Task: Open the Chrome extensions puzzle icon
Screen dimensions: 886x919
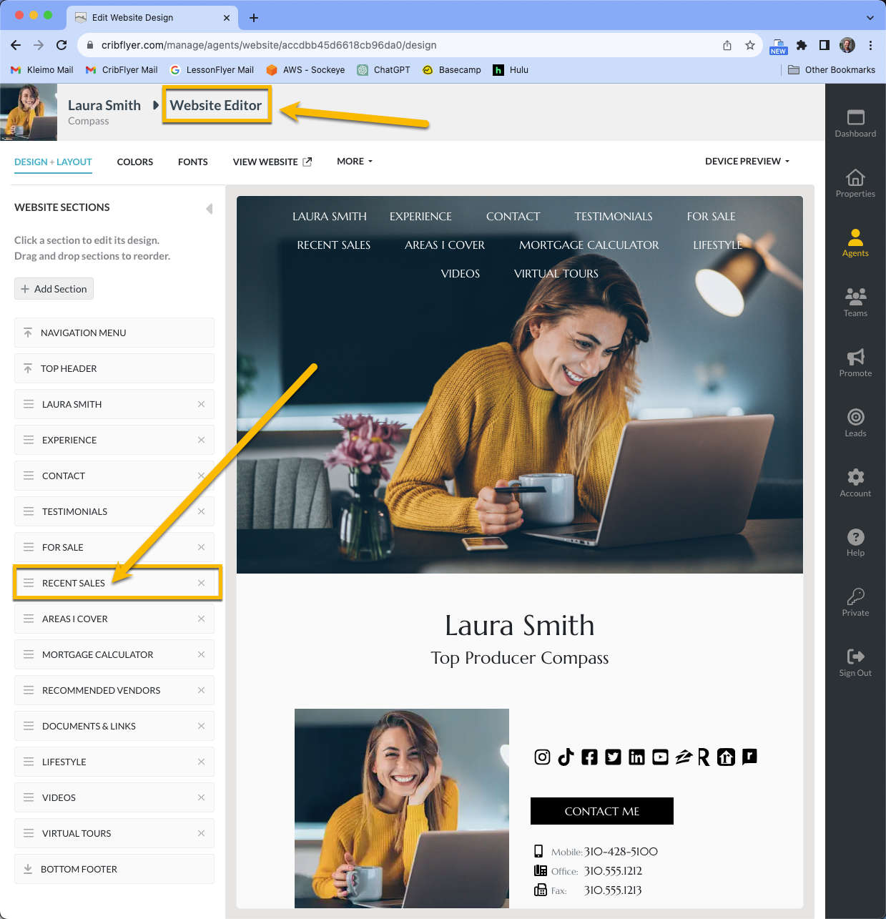Action: coord(802,45)
